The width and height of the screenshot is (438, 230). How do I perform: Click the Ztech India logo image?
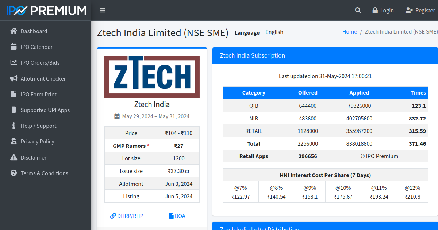point(152,77)
